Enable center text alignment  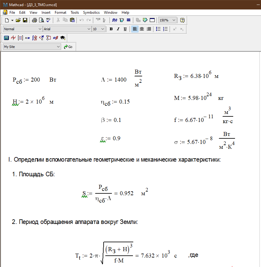coord(142,29)
